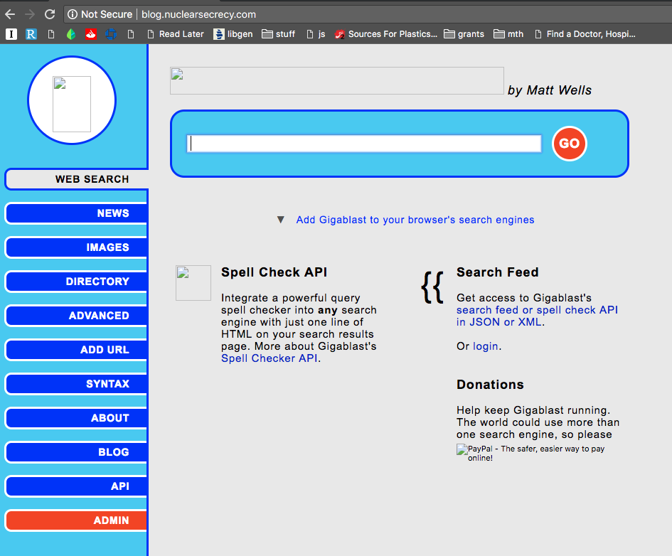Click Add Gigablast to your browser's search engines

[415, 220]
